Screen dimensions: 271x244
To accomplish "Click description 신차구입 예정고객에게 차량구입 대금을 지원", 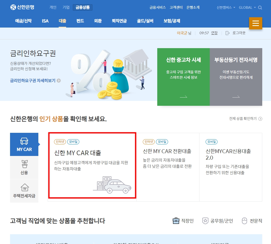I will 91,163.
